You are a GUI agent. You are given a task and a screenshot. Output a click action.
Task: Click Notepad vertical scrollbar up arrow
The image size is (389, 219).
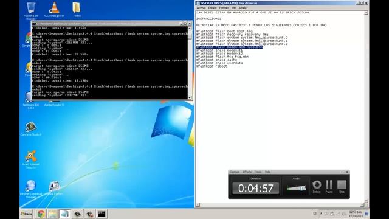[x=366, y=13]
